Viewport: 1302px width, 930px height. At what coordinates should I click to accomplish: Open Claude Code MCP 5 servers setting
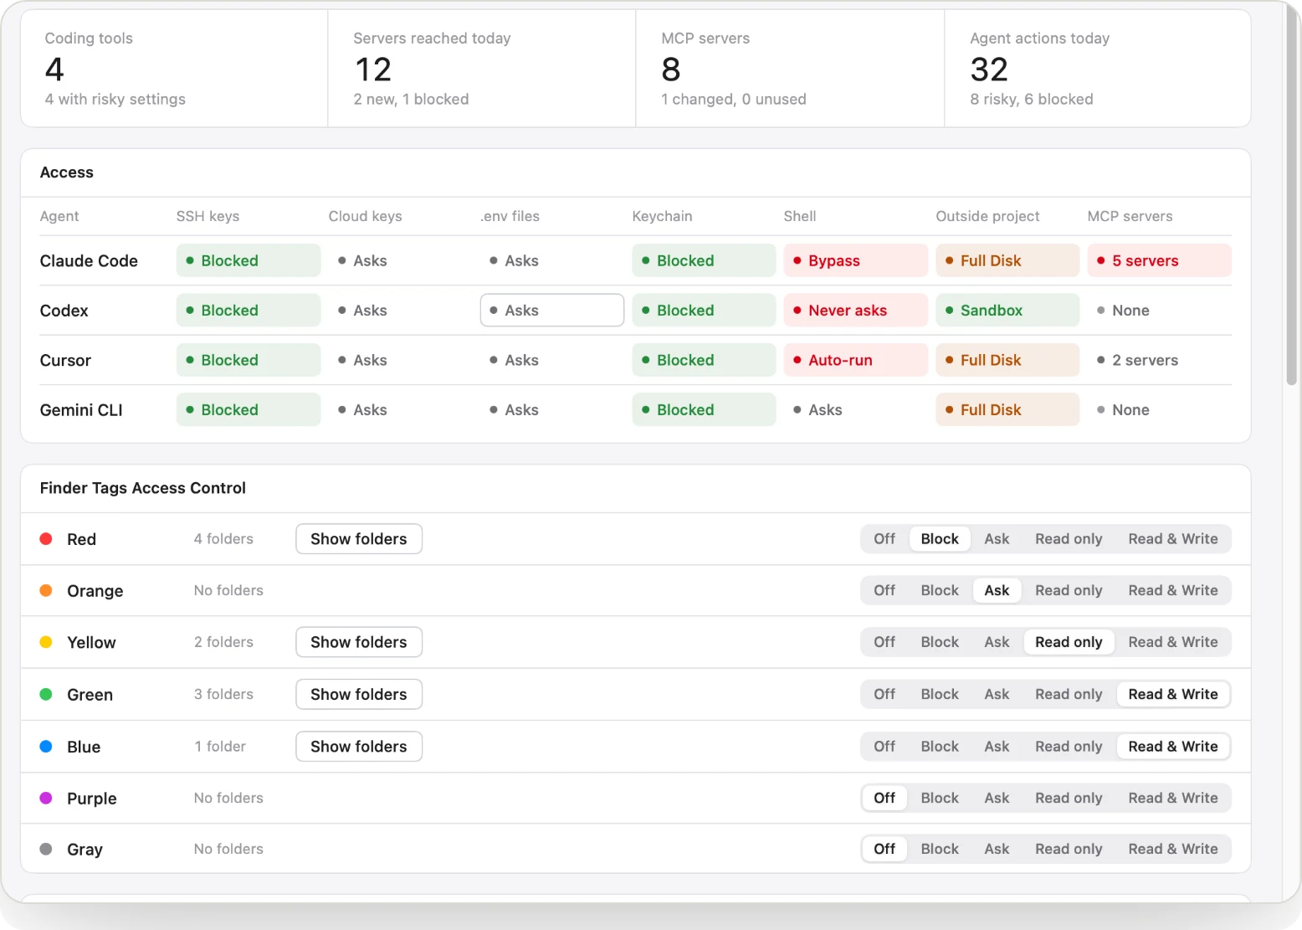coord(1159,260)
